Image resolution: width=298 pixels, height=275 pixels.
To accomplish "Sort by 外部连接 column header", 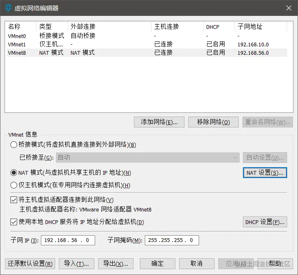I will (109, 26).
